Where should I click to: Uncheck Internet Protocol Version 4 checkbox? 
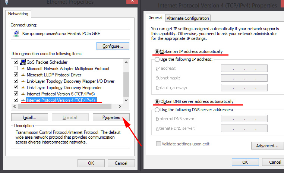click(16, 100)
